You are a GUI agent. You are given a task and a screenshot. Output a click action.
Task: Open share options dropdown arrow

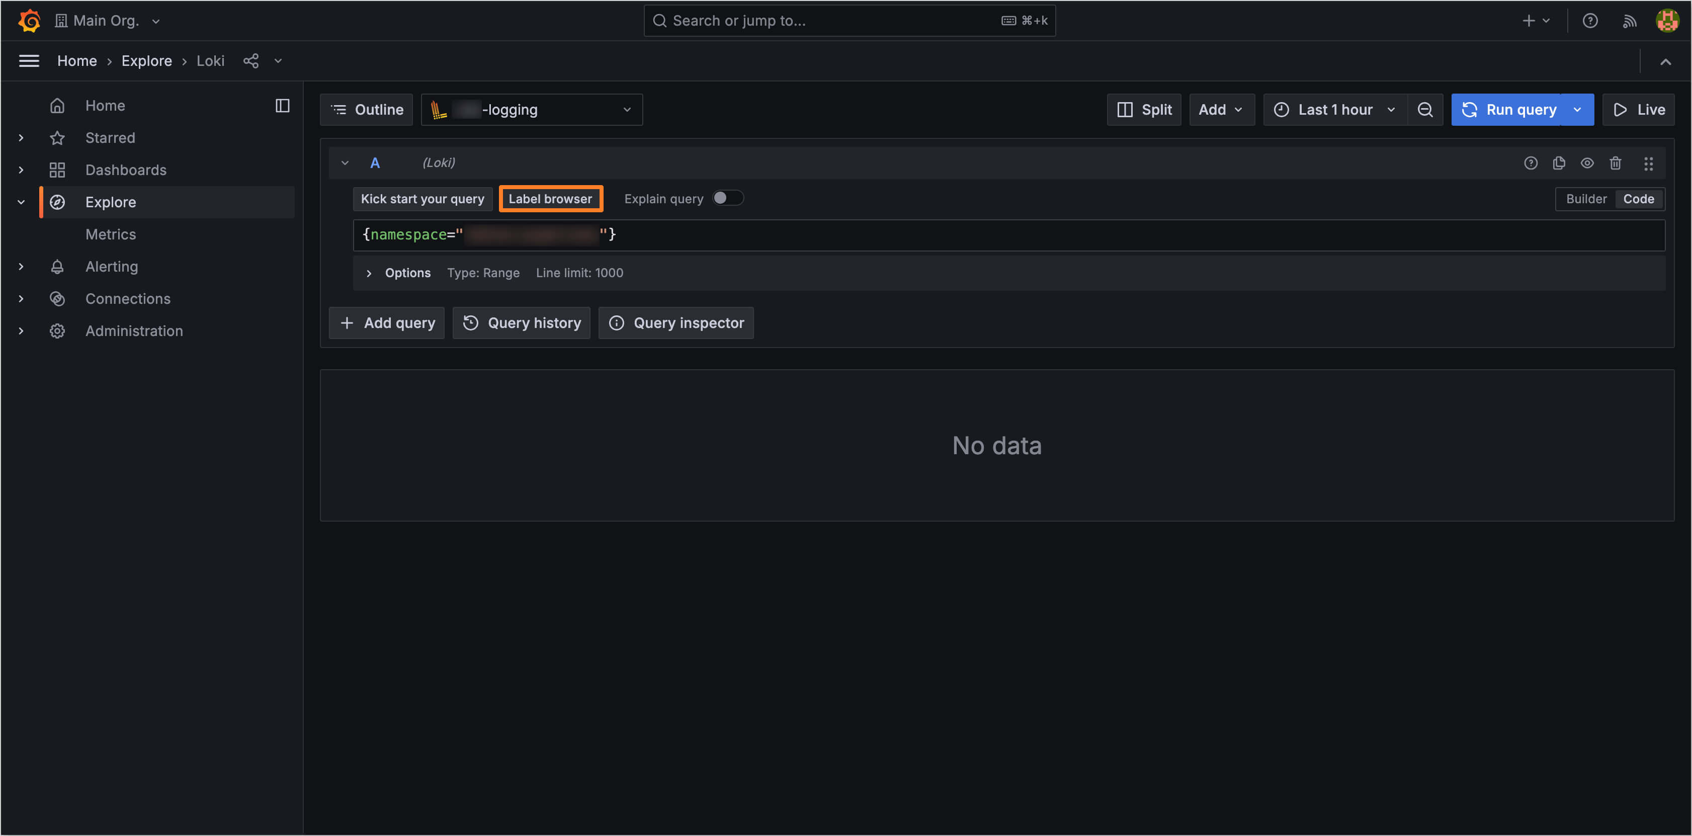pyautogui.click(x=278, y=61)
